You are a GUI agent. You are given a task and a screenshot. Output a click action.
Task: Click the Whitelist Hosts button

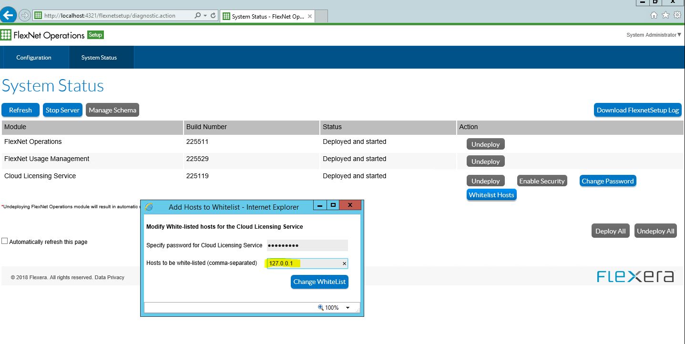pos(491,195)
